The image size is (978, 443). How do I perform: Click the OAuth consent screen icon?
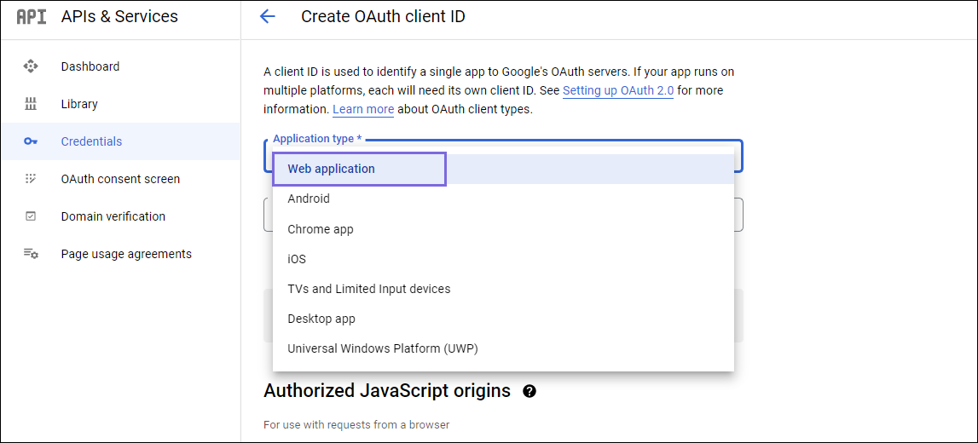coord(31,179)
